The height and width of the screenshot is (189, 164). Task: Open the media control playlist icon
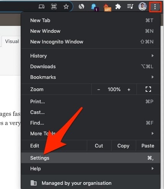pos(130,6)
